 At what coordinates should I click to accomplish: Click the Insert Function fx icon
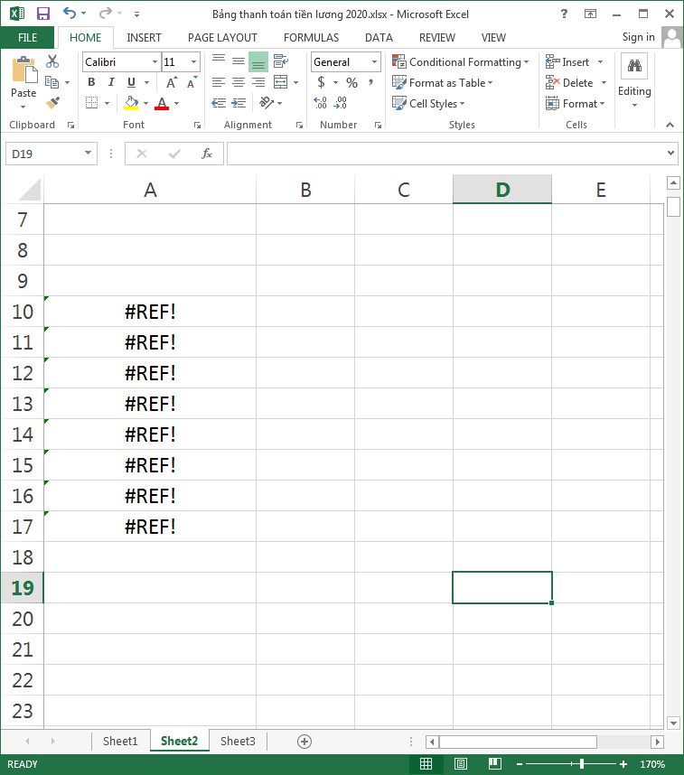(206, 154)
